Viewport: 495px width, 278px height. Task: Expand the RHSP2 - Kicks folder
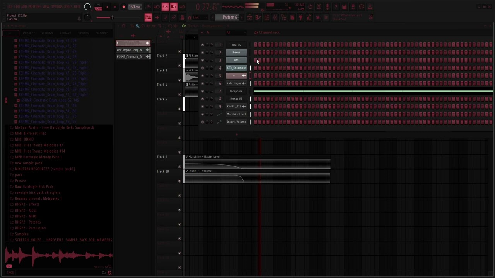pyautogui.click(x=26, y=210)
